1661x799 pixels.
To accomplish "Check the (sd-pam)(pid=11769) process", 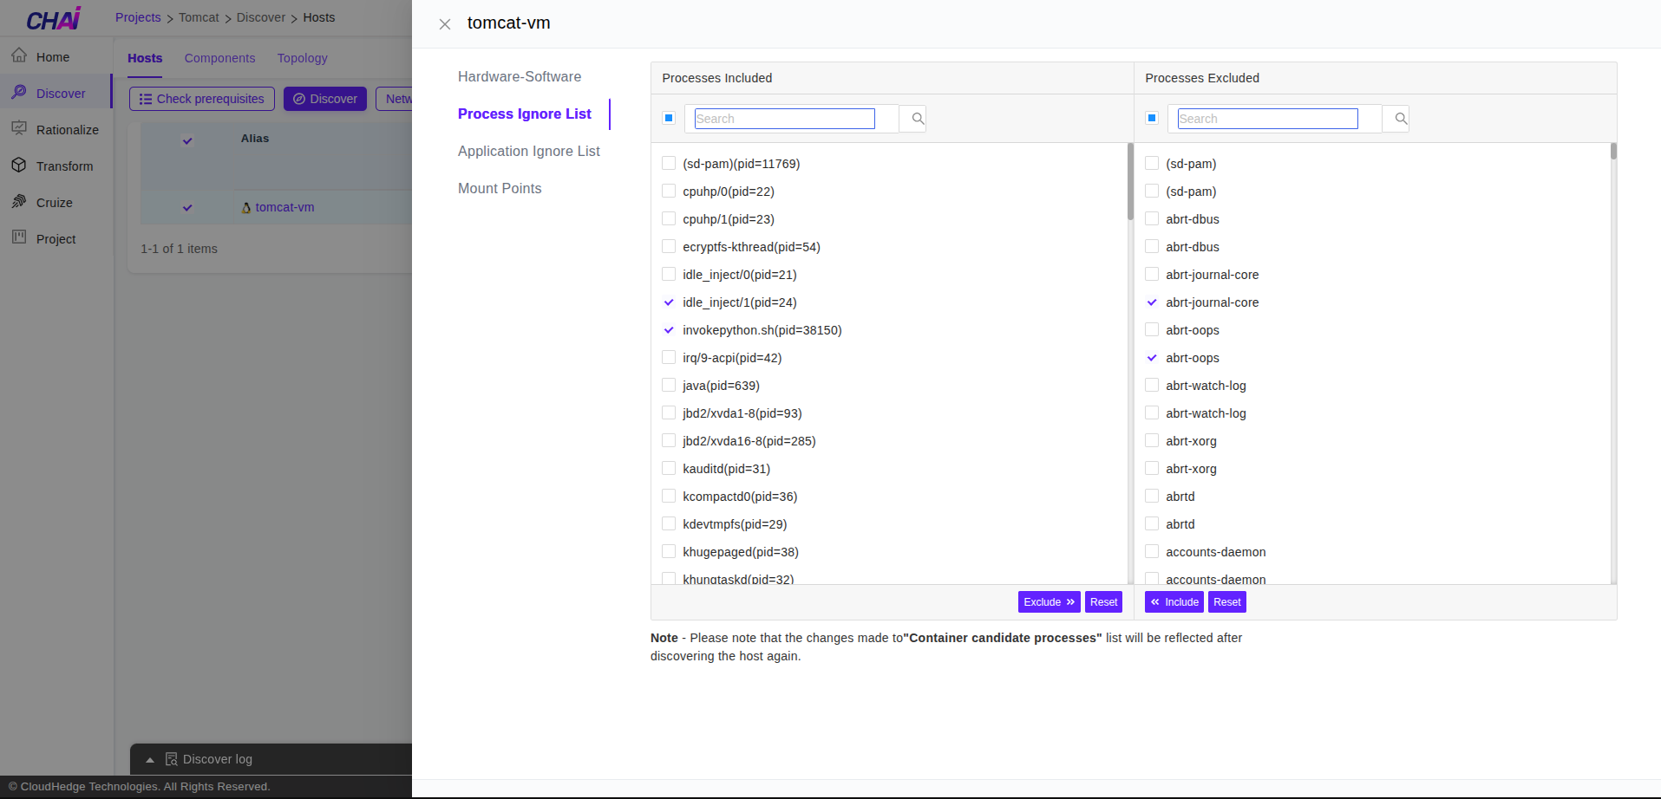I will tap(669, 163).
